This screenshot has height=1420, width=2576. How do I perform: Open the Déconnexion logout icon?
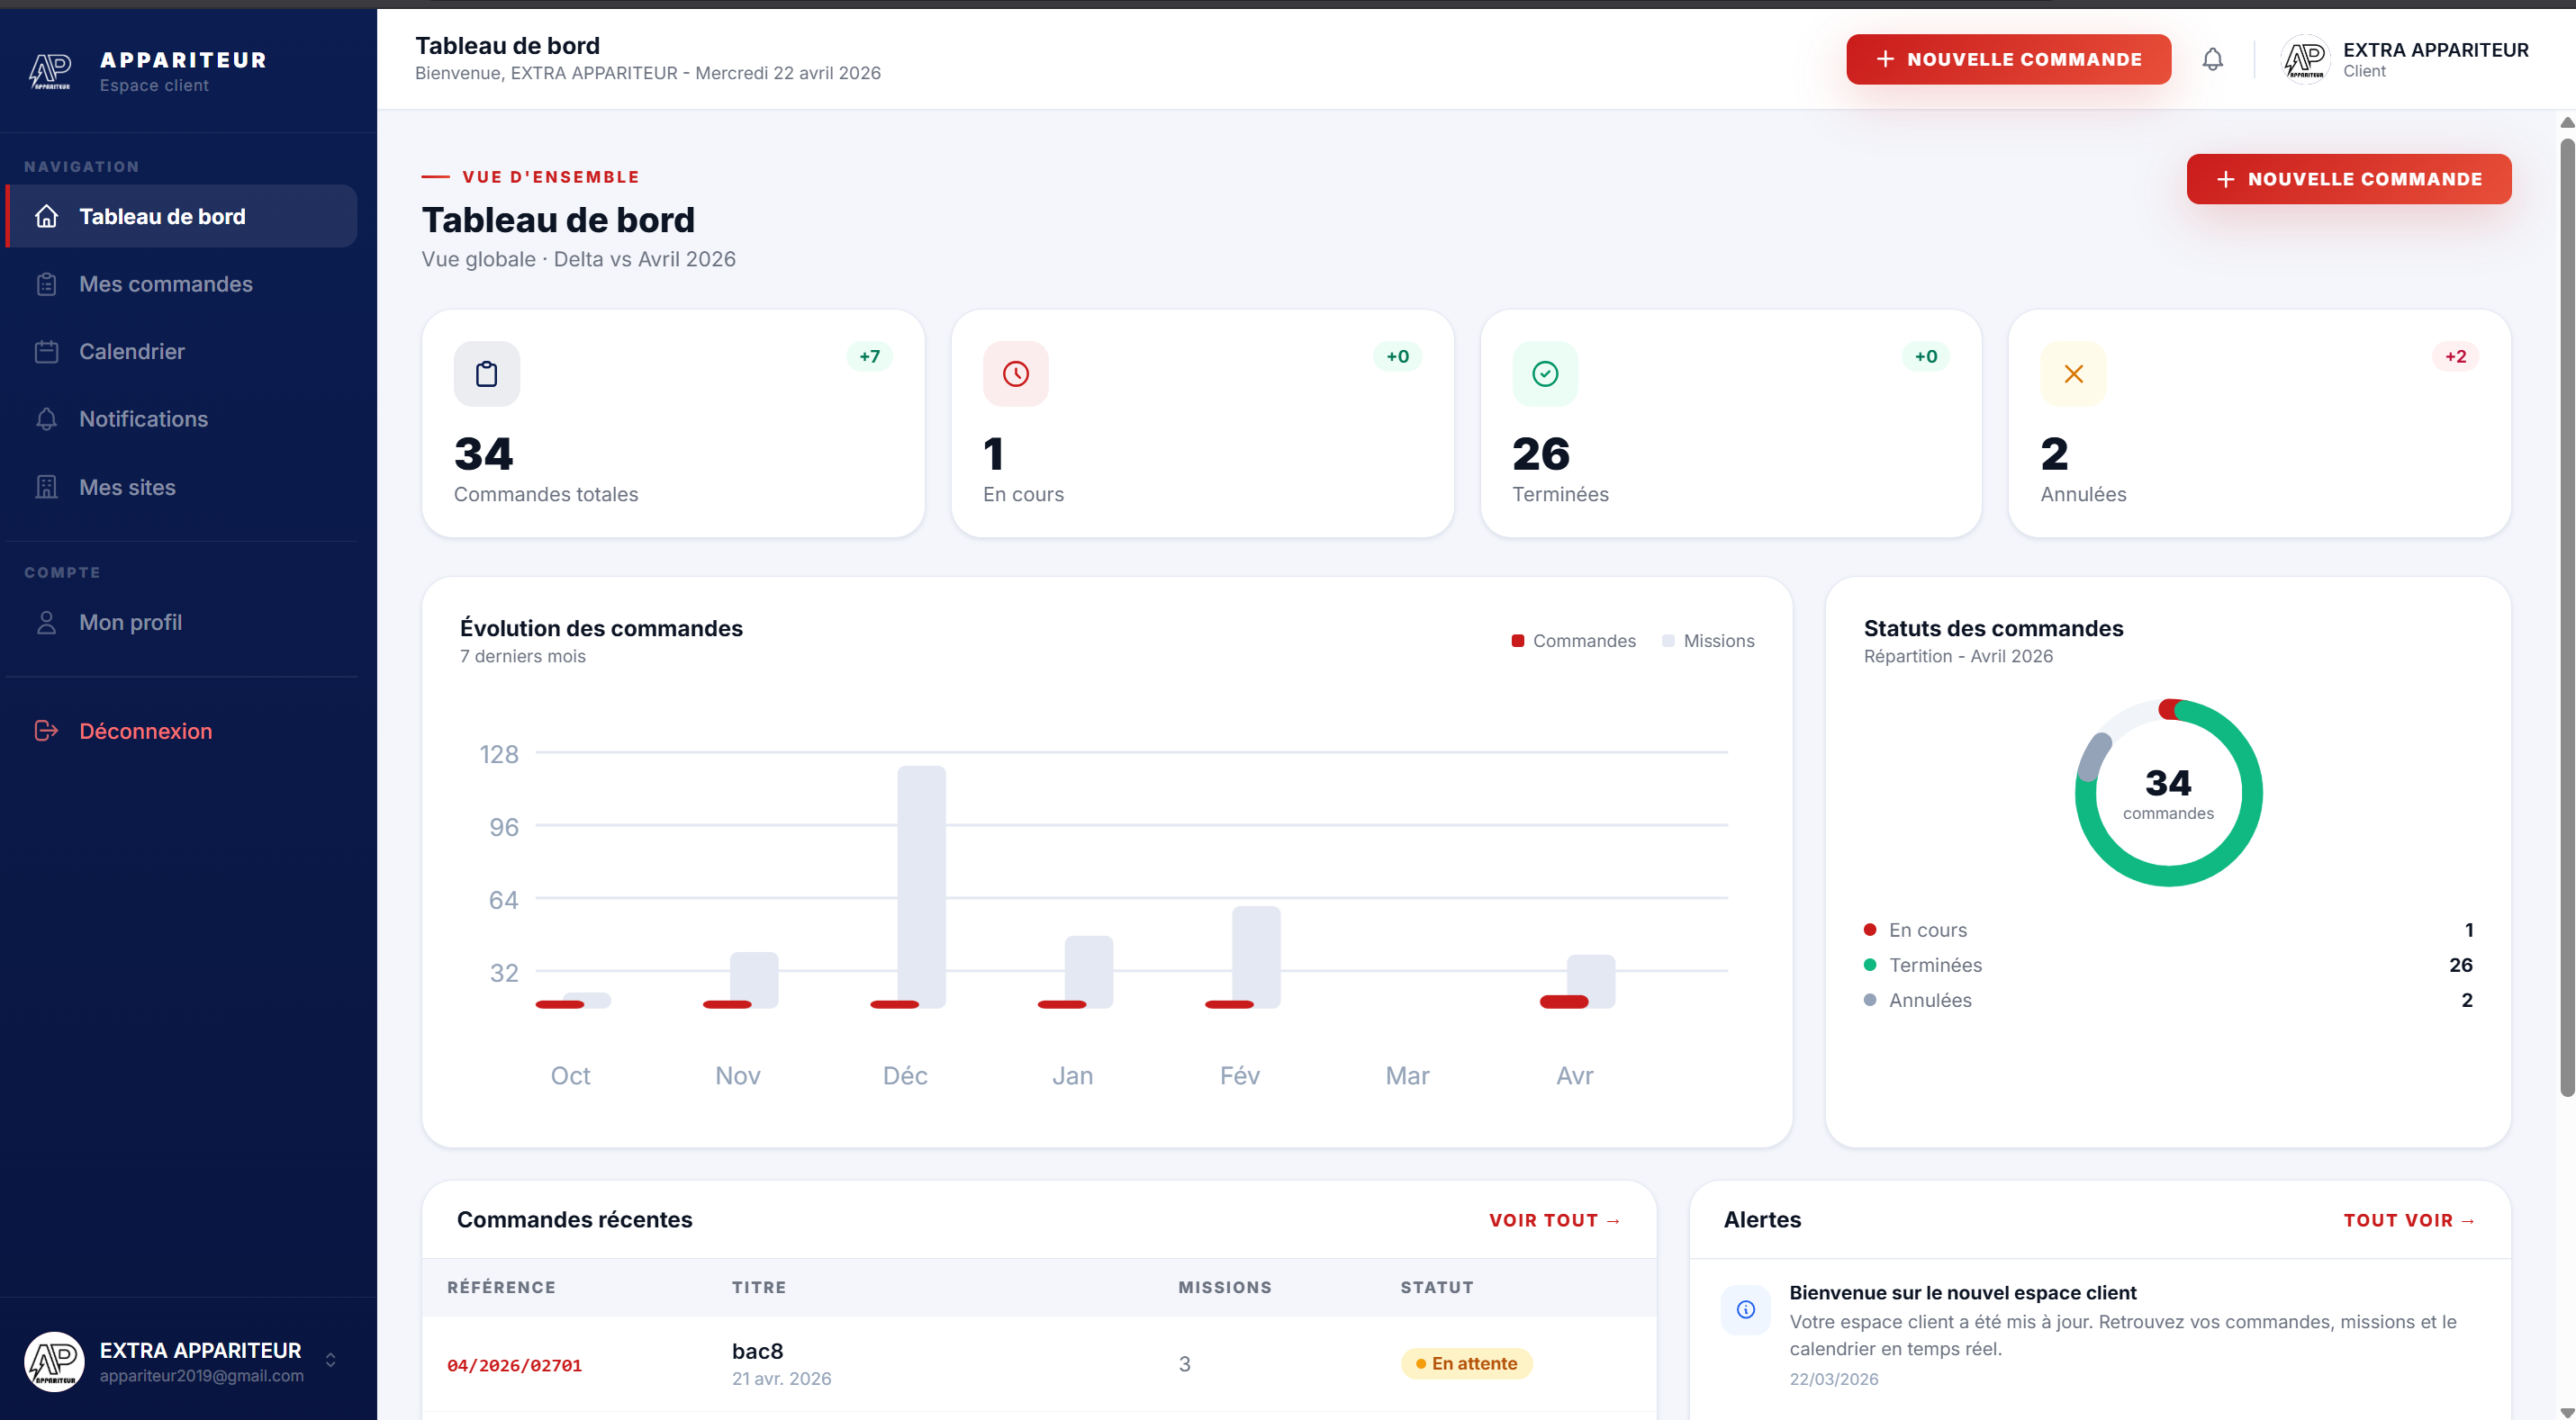click(x=46, y=731)
